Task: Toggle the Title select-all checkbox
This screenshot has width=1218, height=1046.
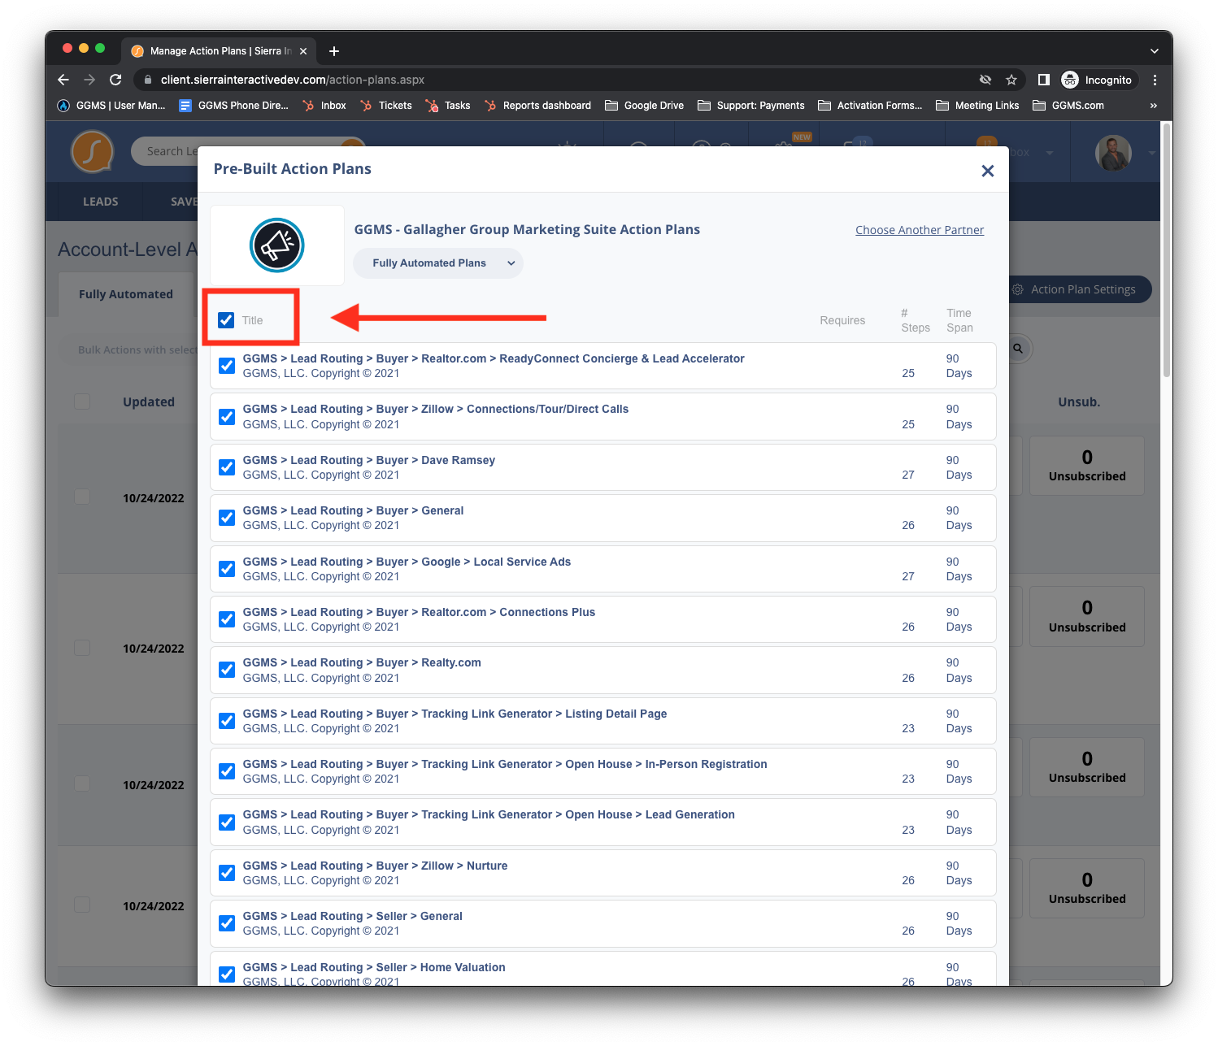Action: coord(226,320)
